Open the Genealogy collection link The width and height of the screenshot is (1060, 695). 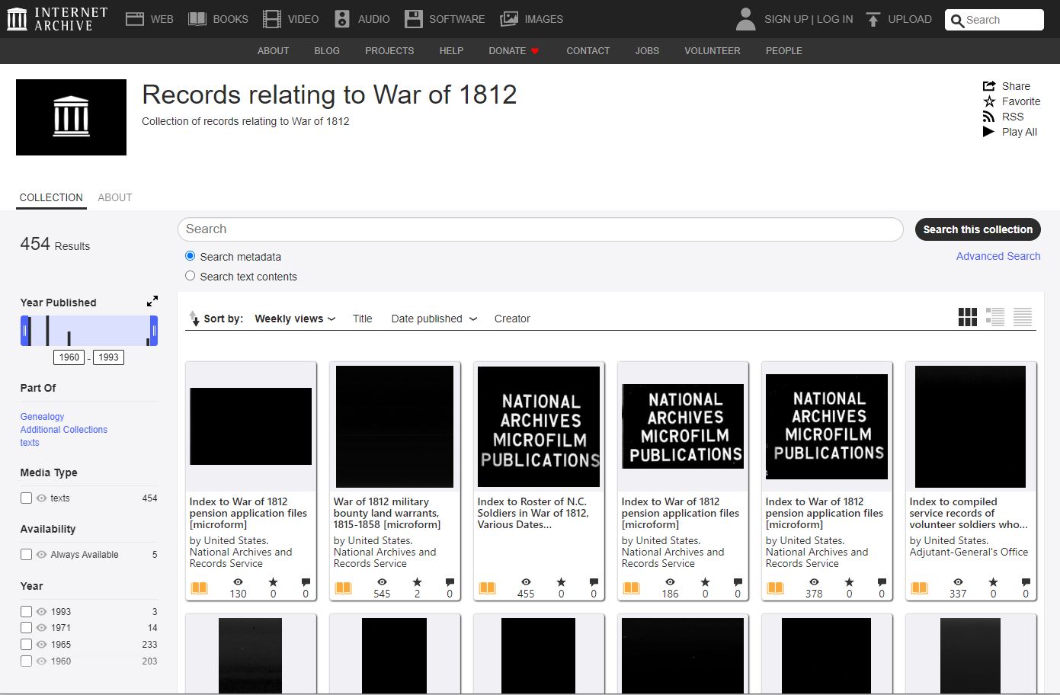[x=42, y=417]
